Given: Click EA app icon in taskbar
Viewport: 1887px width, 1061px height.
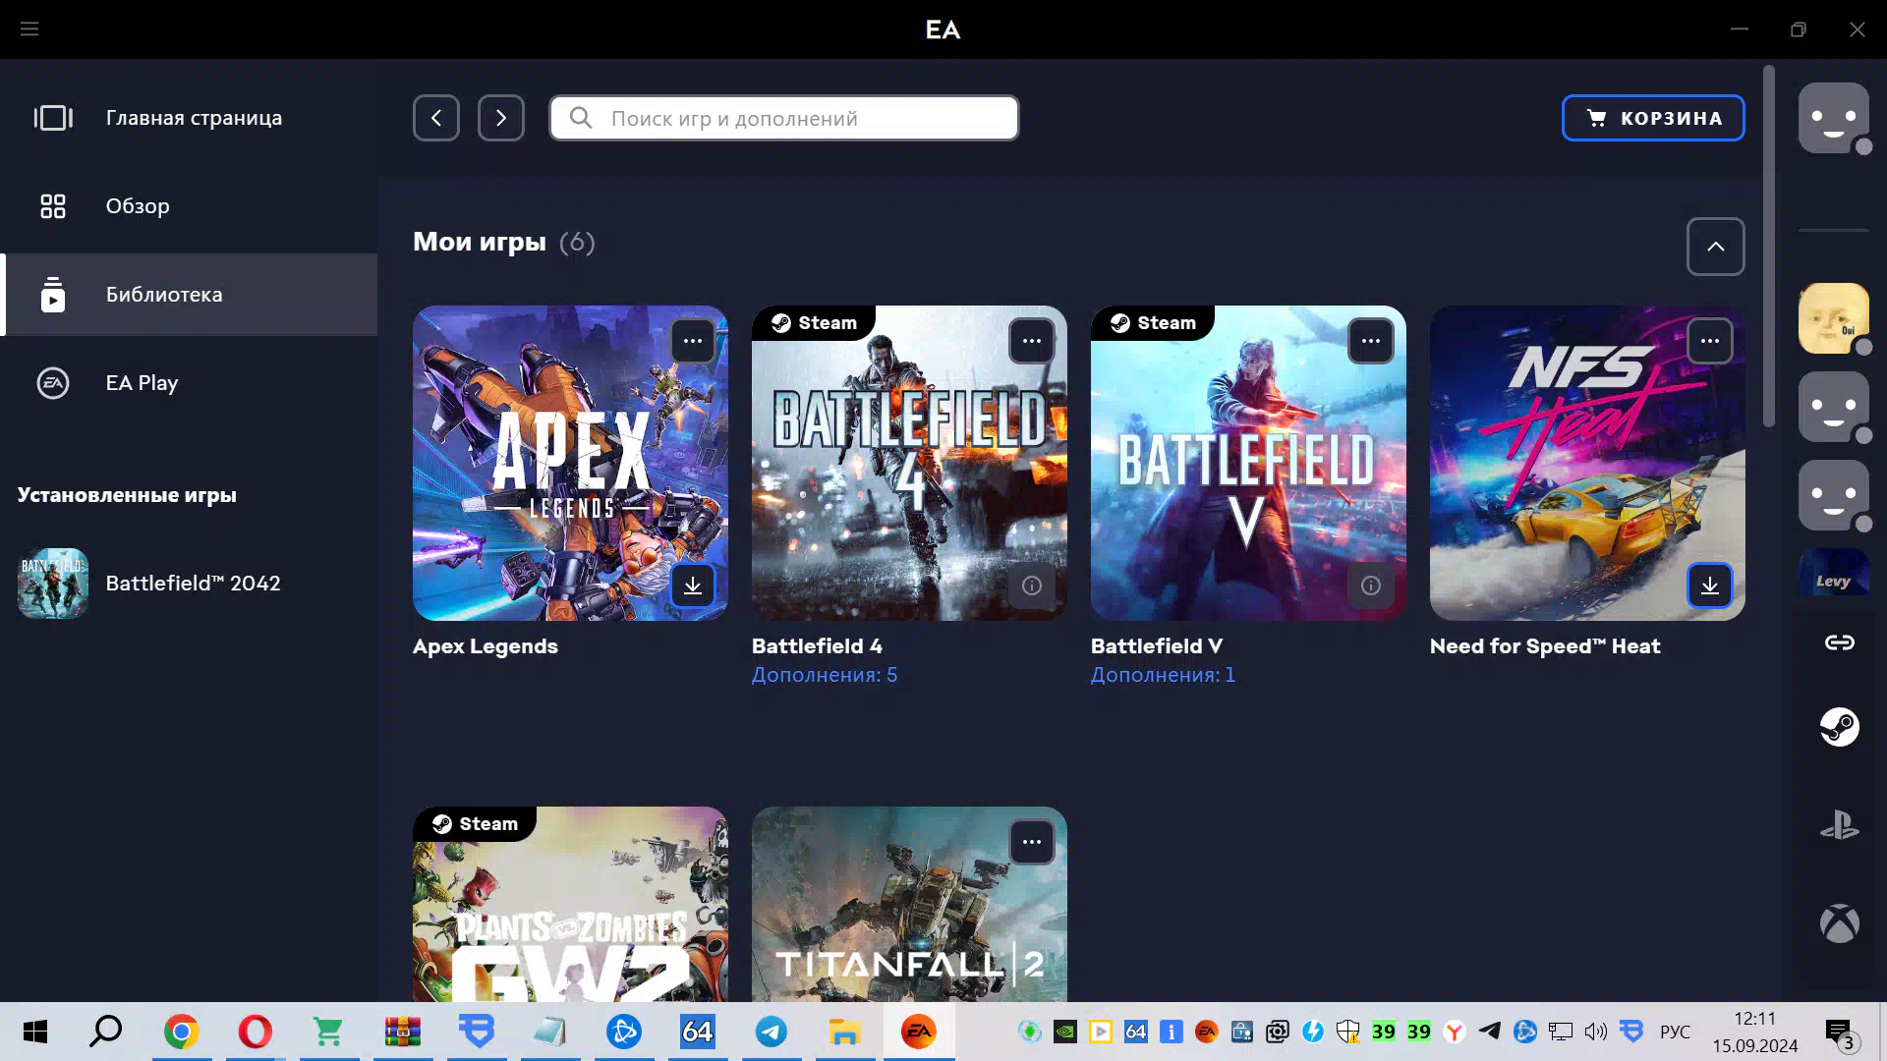Looking at the screenshot, I should coord(919,1032).
